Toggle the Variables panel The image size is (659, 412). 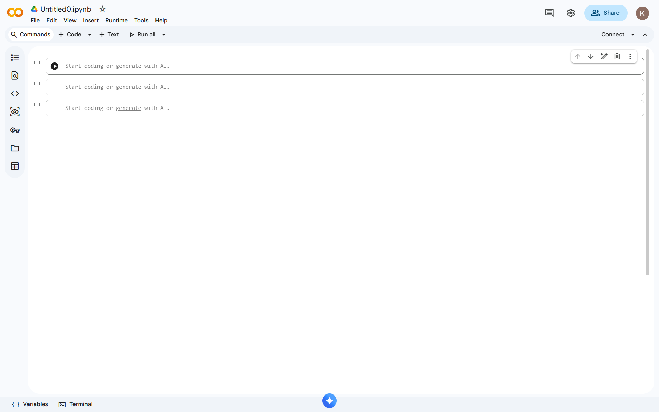tap(30, 404)
